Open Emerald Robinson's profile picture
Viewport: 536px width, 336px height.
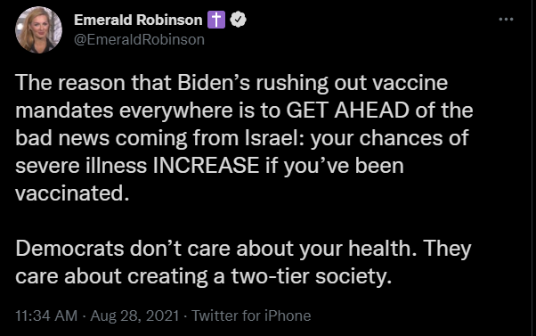[38, 29]
